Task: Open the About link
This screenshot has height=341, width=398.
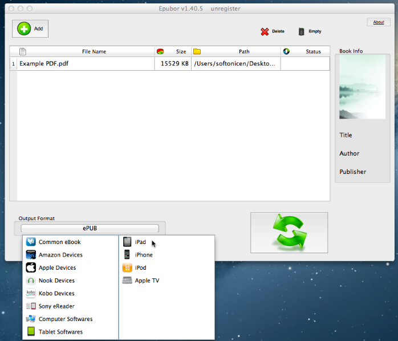Action: [x=379, y=22]
